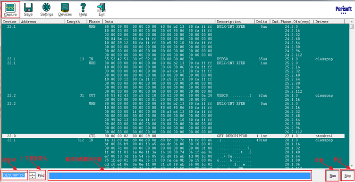Click the Perisoft logo
This screenshot has height=182, width=355.
pyautogui.click(x=344, y=10)
